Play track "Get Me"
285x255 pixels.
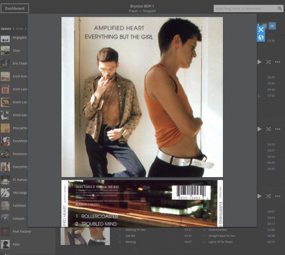(130, 236)
